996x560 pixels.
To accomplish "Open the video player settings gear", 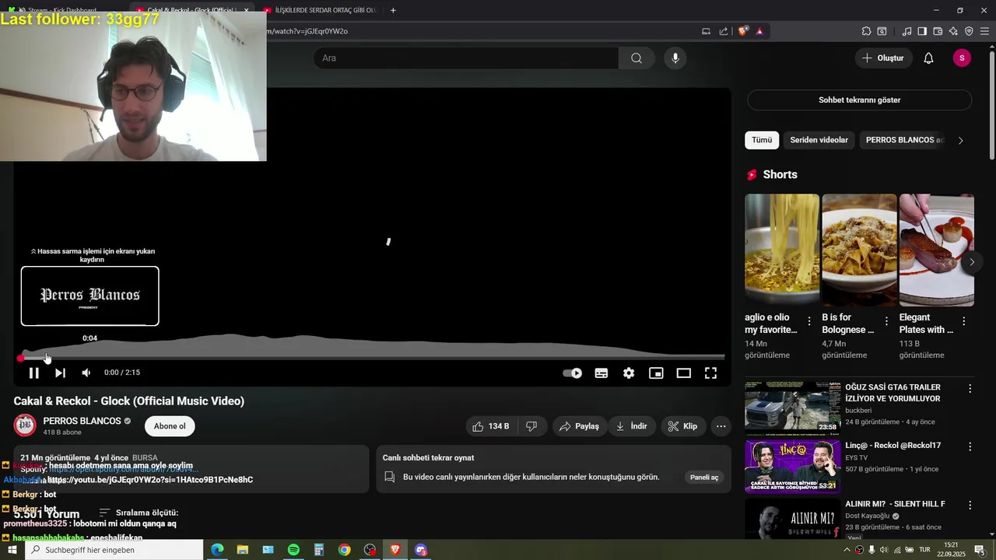I will click(629, 373).
